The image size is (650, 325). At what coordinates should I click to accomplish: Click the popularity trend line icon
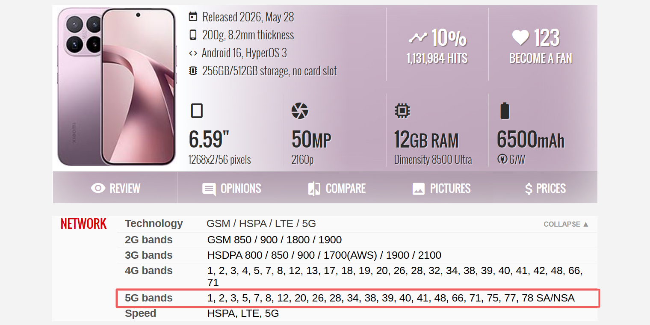418,38
